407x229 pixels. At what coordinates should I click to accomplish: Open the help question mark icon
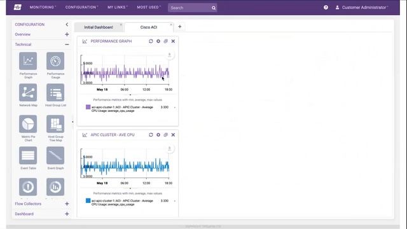(x=326, y=7)
